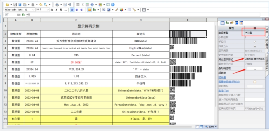The width and height of the screenshot is (269, 131).
Task: Click the full screen expand icon
Action: pos(108,5)
